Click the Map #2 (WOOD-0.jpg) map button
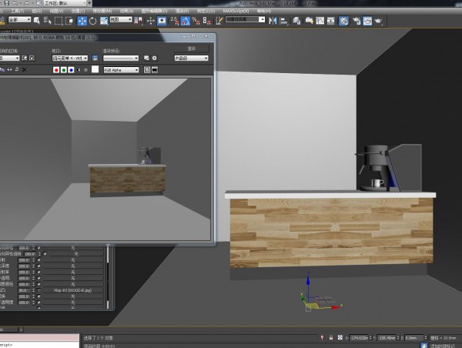The width and height of the screenshot is (462, 348). (x=73, y=290)
